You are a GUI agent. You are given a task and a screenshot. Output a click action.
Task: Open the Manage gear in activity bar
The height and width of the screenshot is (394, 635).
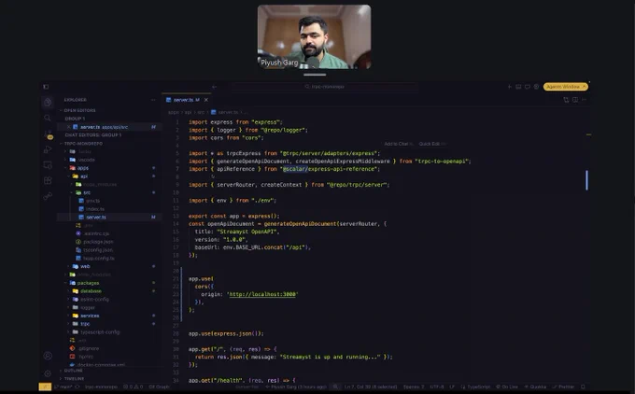[48, 373]
